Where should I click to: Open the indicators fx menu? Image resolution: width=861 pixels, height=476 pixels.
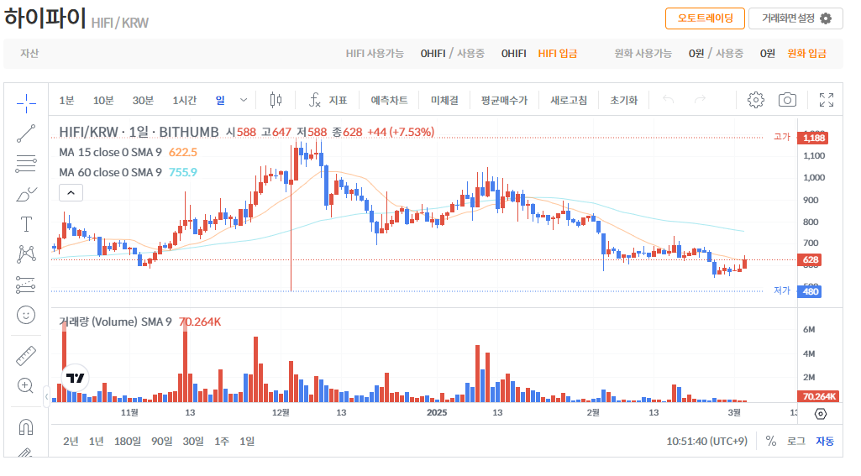tap(315, 100)
